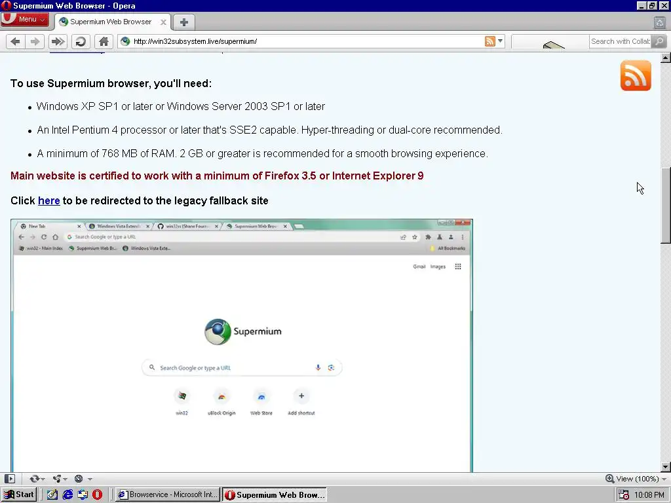Close the Supermium Web Browser tab
Viewport: 671px width, 503px height.
coord(163,22)
